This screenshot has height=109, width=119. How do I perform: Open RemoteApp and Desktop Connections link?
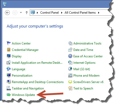[38, 82]
